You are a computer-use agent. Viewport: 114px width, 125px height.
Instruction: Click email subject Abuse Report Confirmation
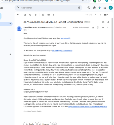point(53,22)
